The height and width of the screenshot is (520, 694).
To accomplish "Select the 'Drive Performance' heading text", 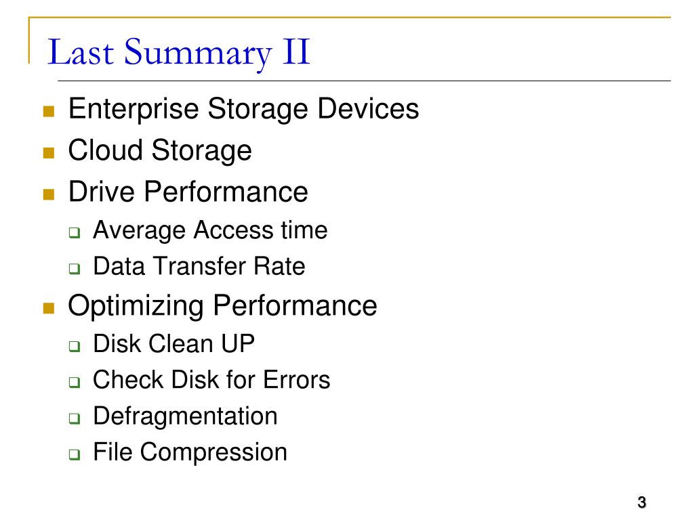I will (x=188, y=192).
